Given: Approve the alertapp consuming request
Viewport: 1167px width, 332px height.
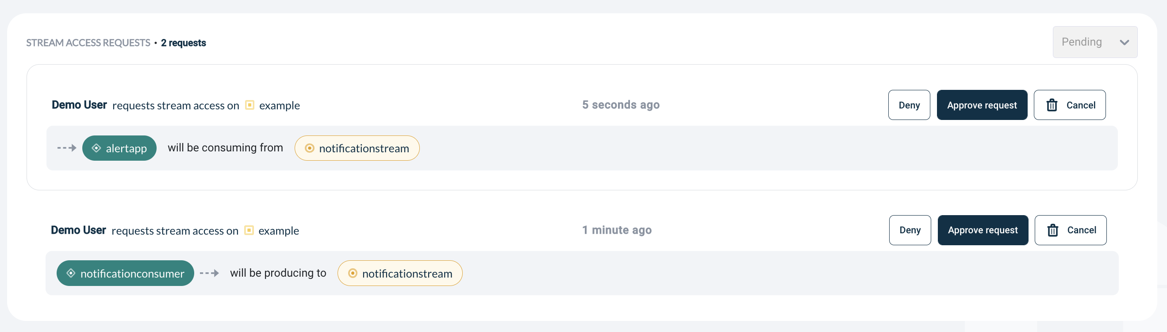Looking at the screenshot, I should (x=982, y=105).
